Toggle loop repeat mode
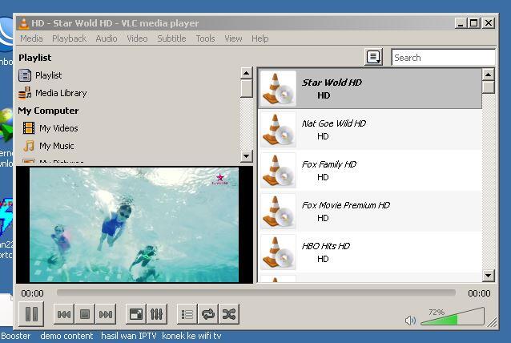Viewport: 511px width, 343px height. pyautogui.click(x=208, y=314)
